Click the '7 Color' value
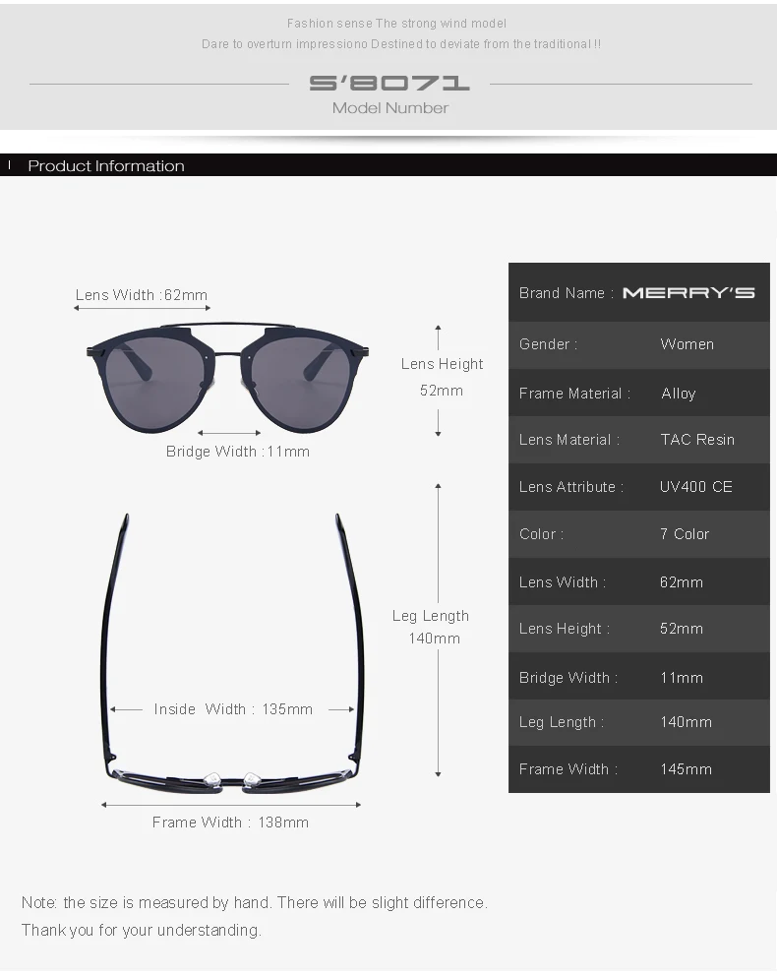777x975 pixels. click(685, 534)
